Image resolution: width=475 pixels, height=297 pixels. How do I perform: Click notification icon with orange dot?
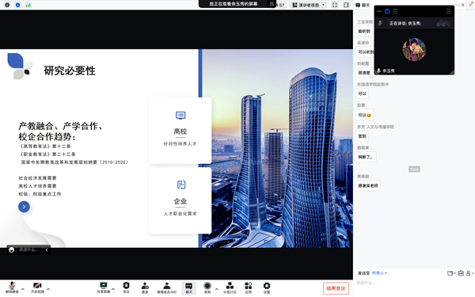(471, 4)
